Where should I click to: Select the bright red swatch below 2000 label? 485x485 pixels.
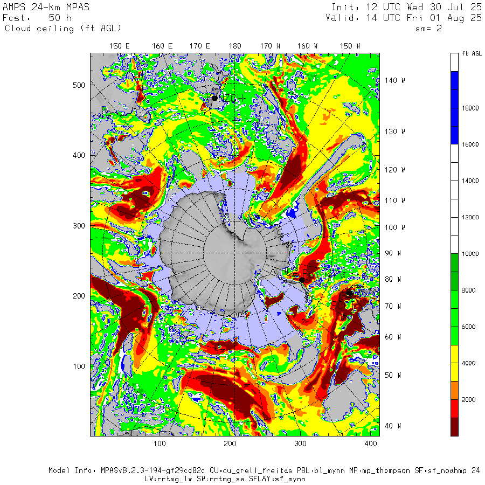point(454,408)
